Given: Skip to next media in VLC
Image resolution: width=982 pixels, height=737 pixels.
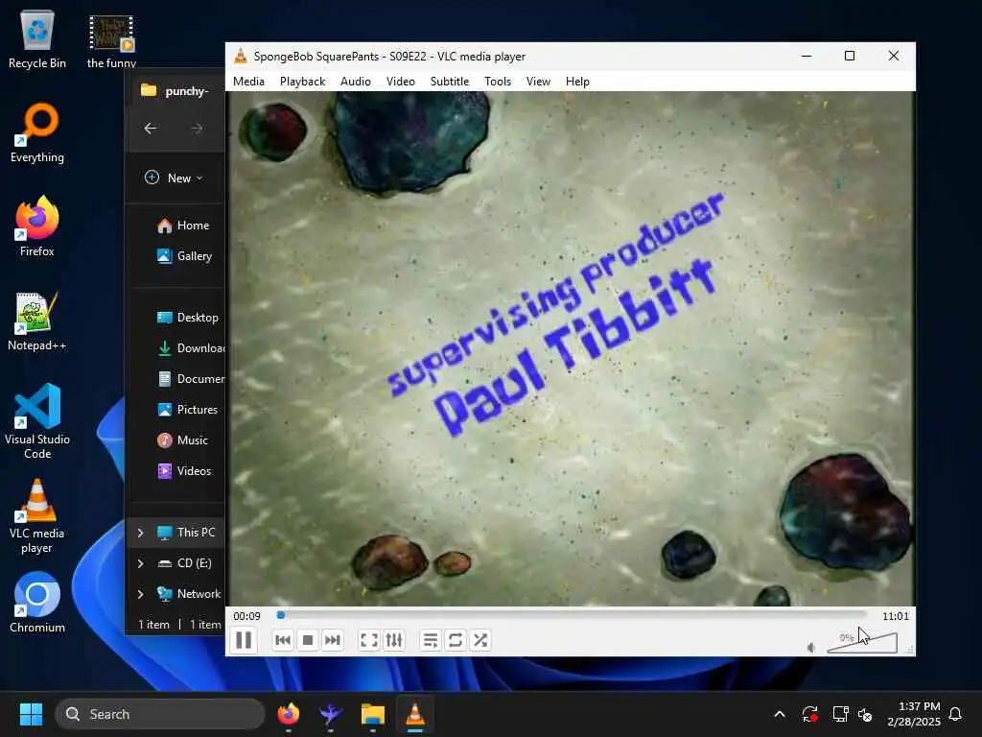Looking at the screenshot, I should pyautogui.click(x=332, y=640).
